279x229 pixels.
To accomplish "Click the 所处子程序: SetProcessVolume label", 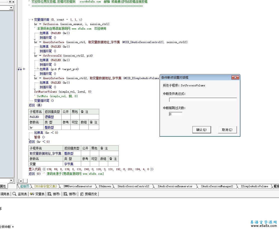I will pos(184,85).
